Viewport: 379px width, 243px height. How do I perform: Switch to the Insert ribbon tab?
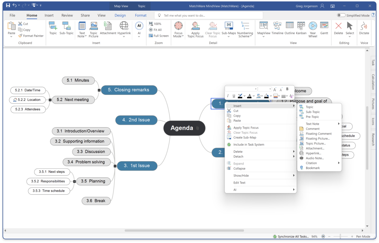click(49, 15)
